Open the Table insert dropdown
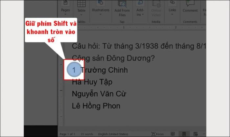The width and height of the screenshot is (230, 137). (x=81, y=8)
